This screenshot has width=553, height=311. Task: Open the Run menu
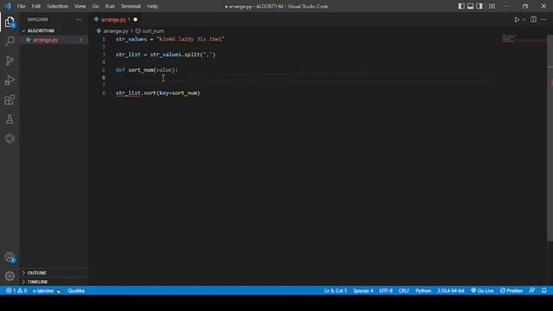(110, 6)
